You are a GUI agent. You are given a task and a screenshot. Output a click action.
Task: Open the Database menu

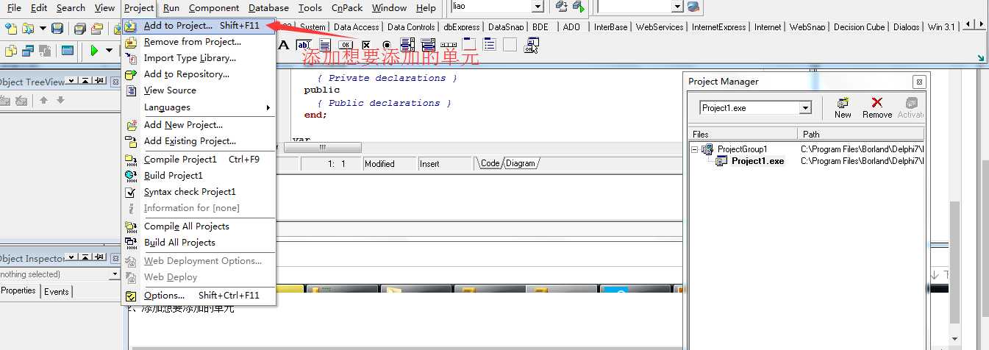tap(268, 8)
